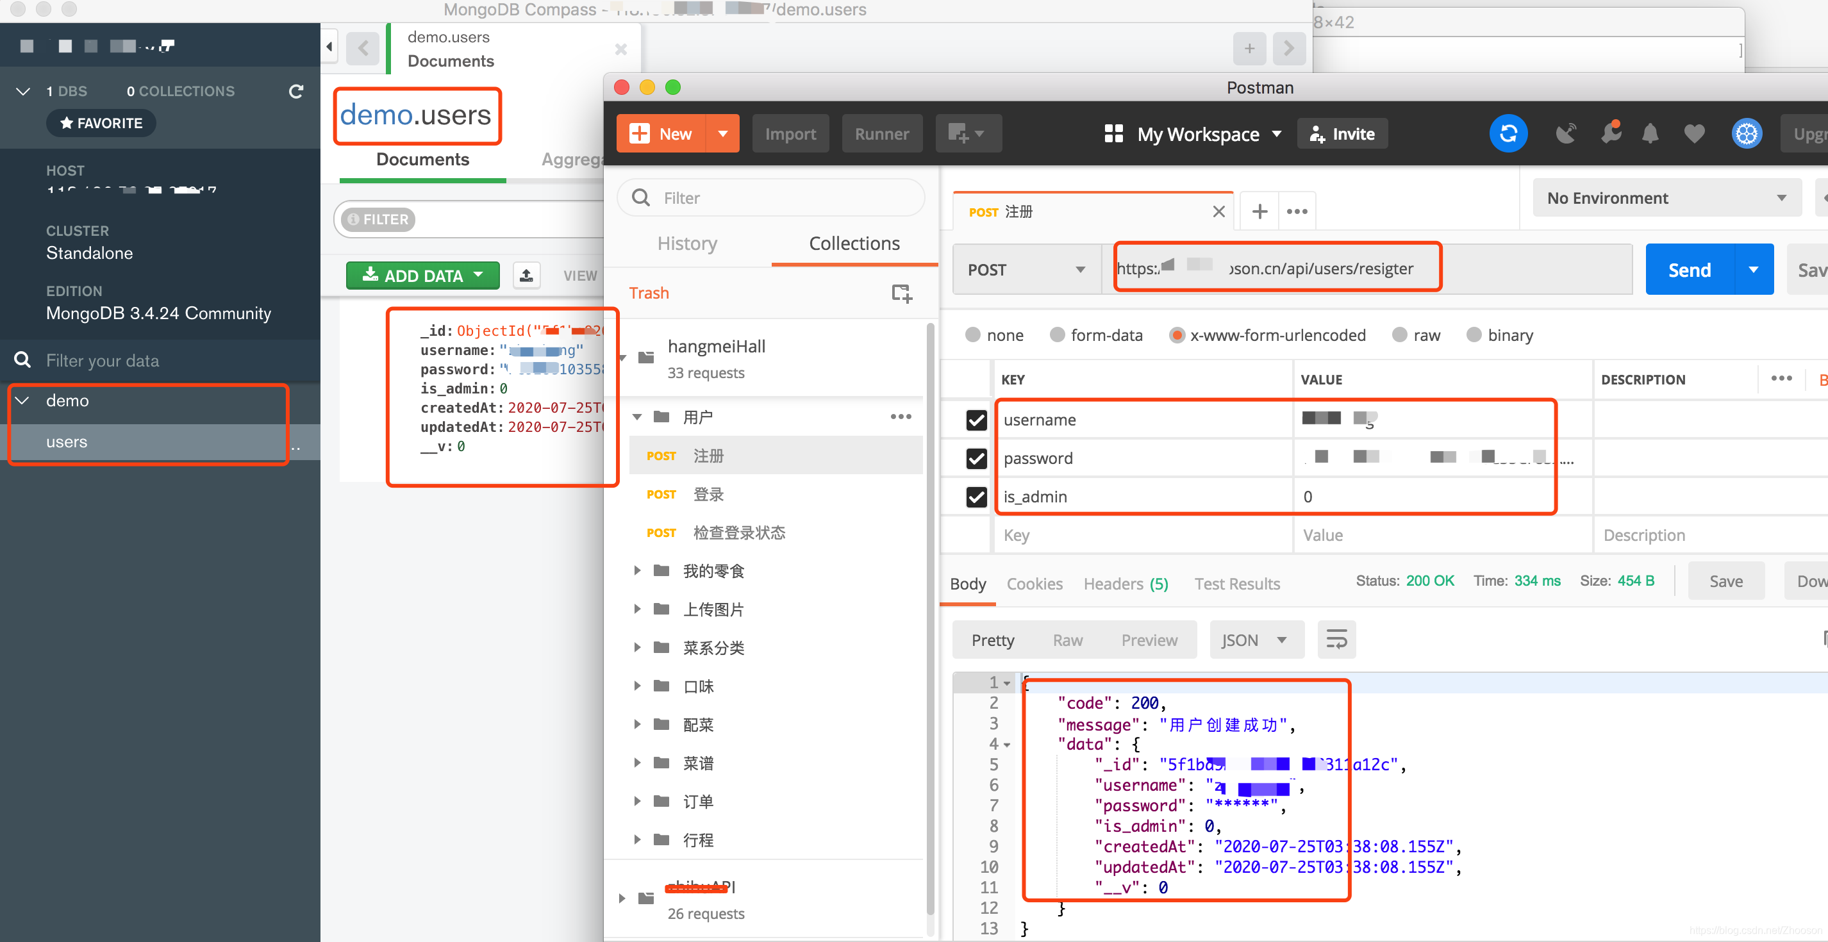Uncheck the username parameter checkbox
The height and width of the screenshot is (942, 1828).
click(x=976, y=420)
